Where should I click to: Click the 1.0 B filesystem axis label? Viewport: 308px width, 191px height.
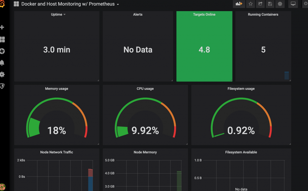(198, 160)
